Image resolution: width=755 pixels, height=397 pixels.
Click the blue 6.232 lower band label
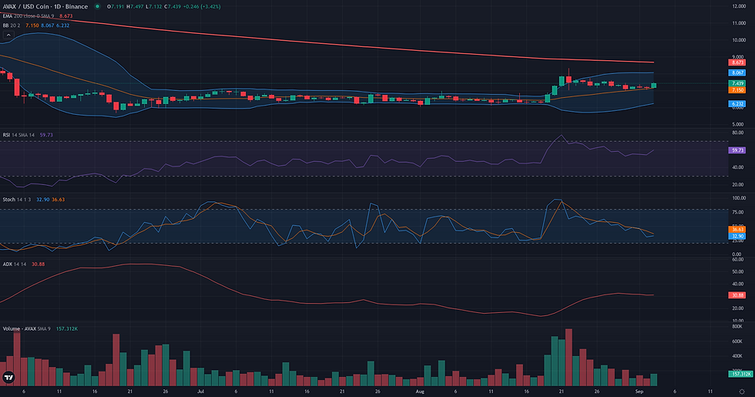coord(738,103)
